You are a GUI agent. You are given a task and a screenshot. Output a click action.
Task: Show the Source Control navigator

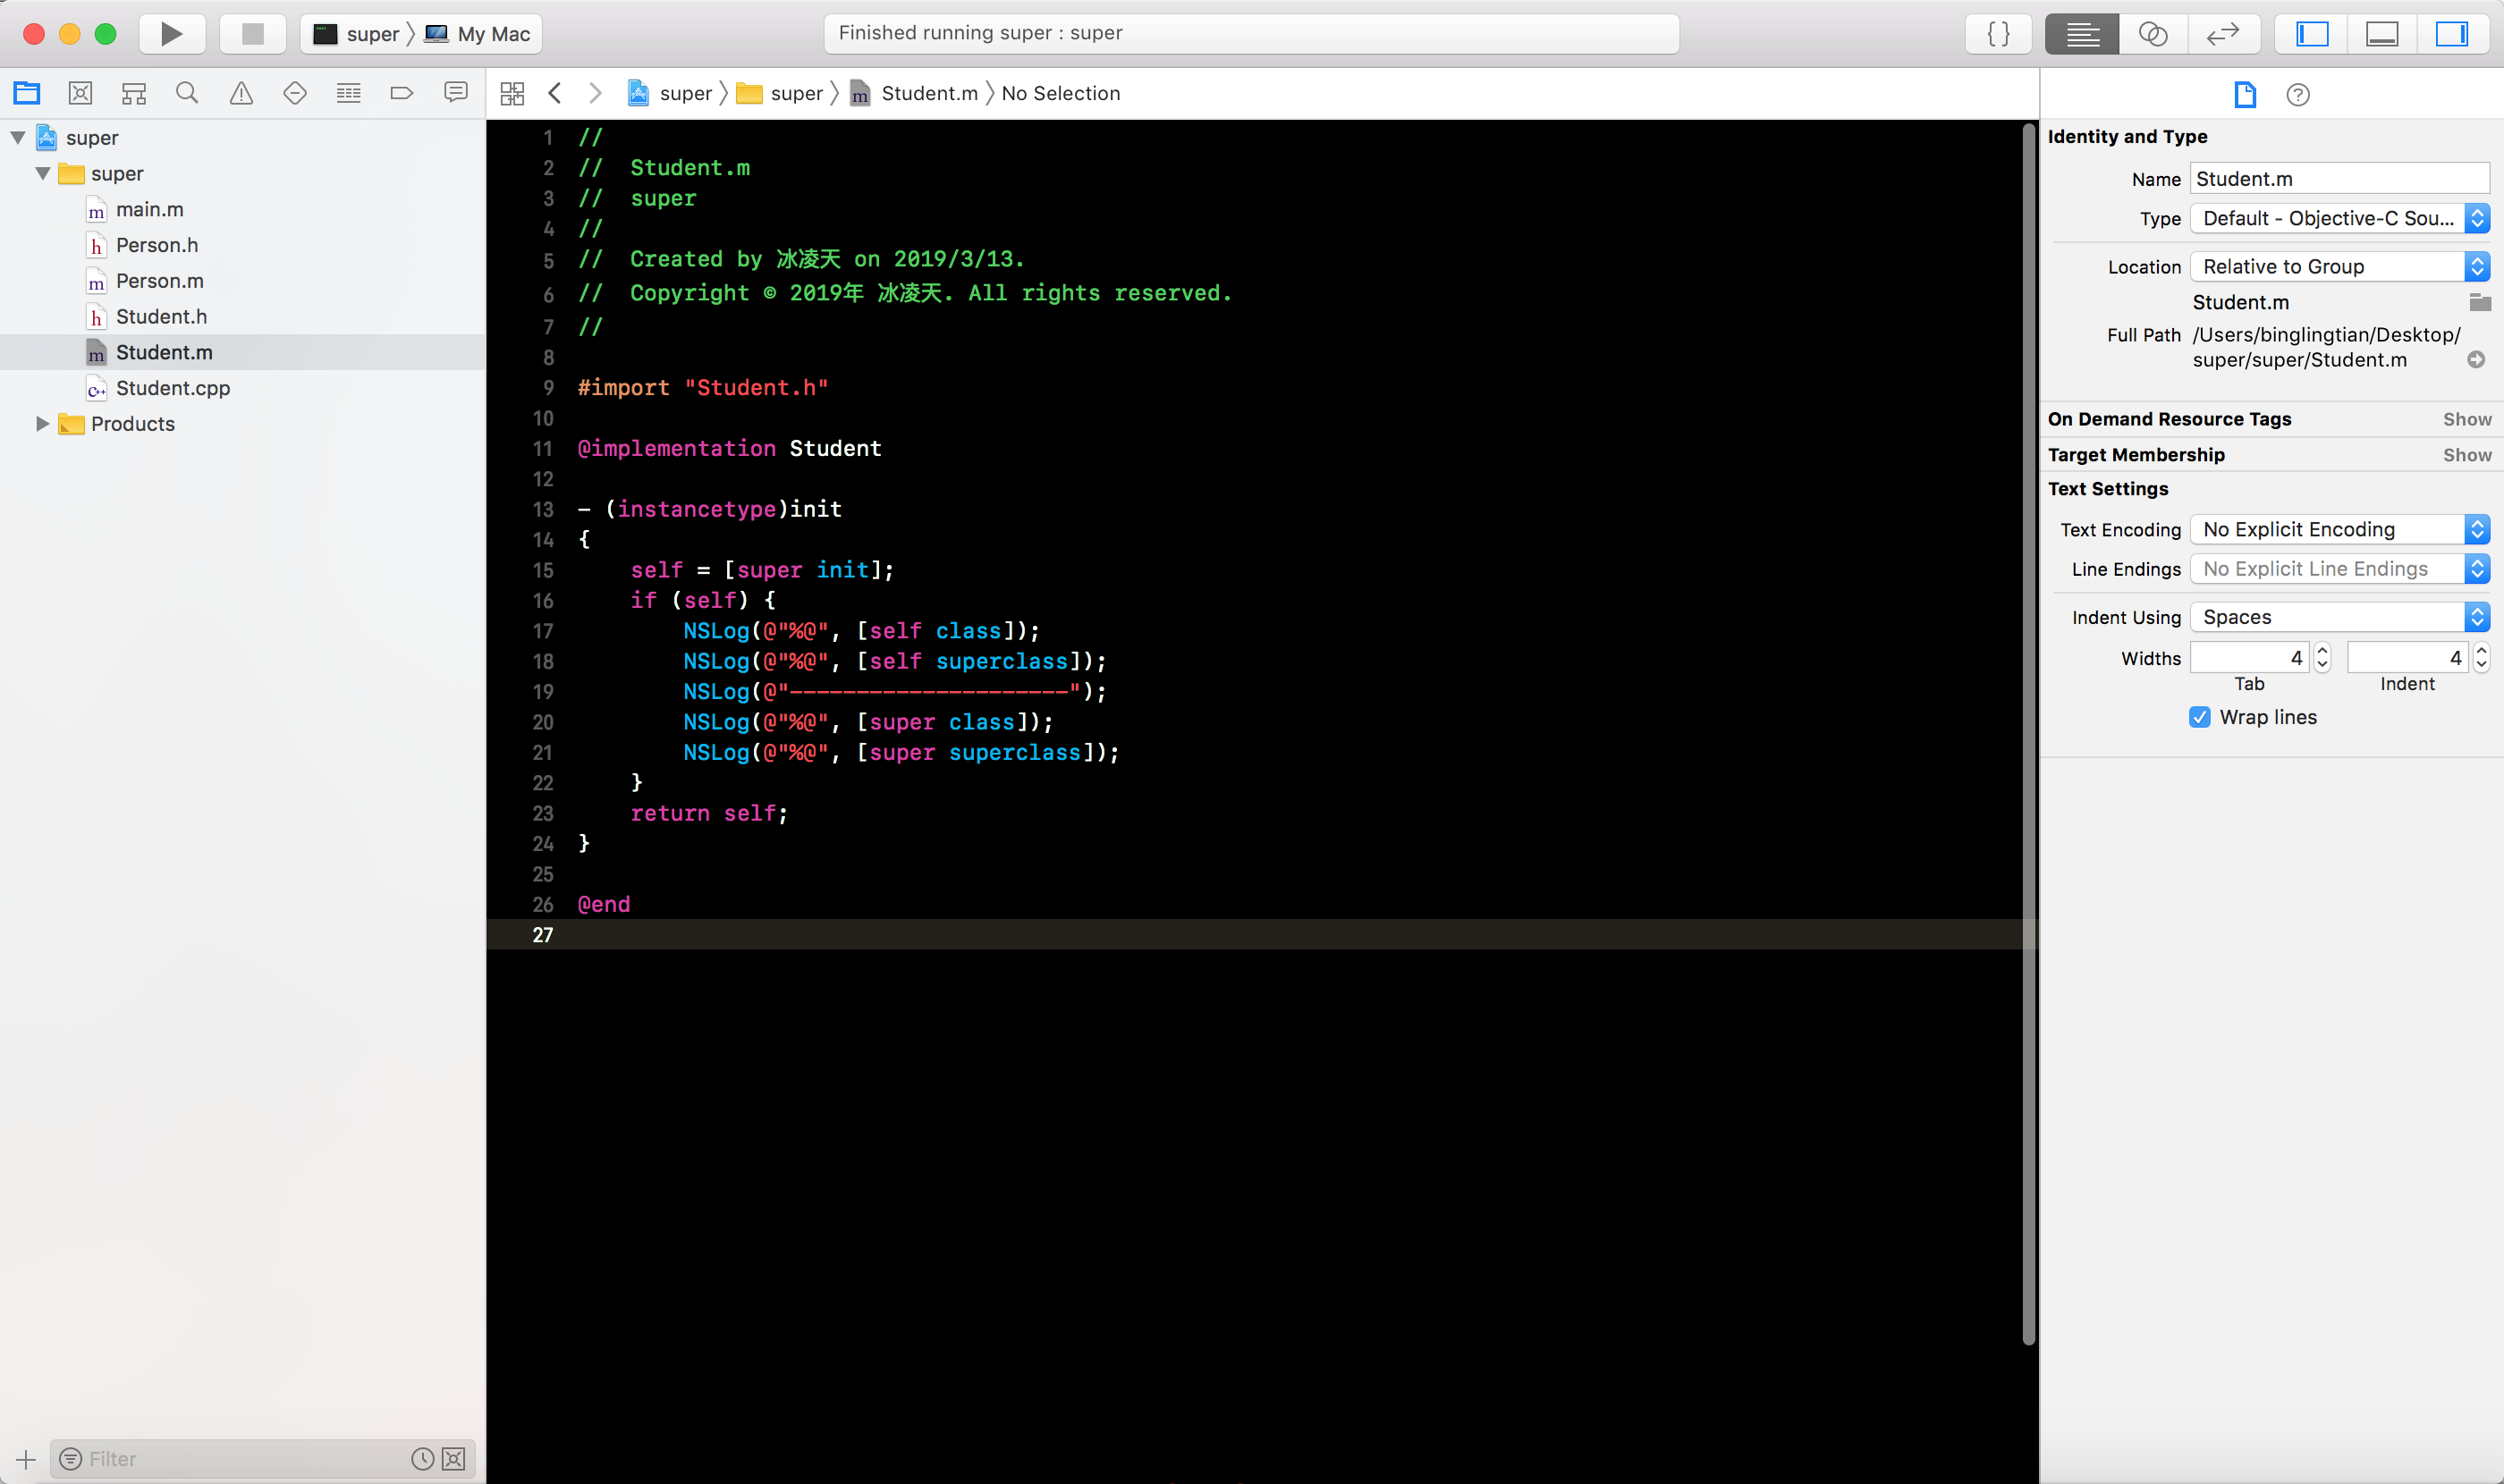pos(80,93)
